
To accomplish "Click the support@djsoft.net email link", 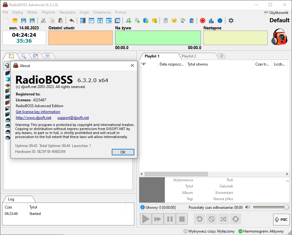I will coord(73,118).
